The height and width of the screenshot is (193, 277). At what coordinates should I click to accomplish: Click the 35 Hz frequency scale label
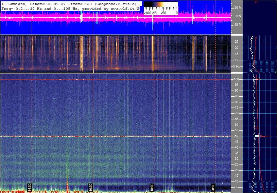(x=236, y=153)
